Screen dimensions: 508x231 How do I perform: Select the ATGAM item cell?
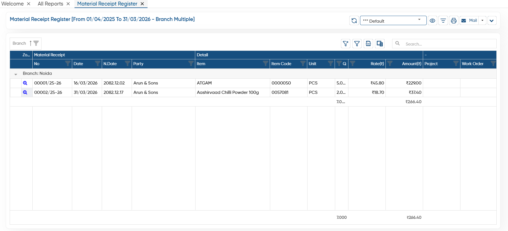[x=233, y=83]
